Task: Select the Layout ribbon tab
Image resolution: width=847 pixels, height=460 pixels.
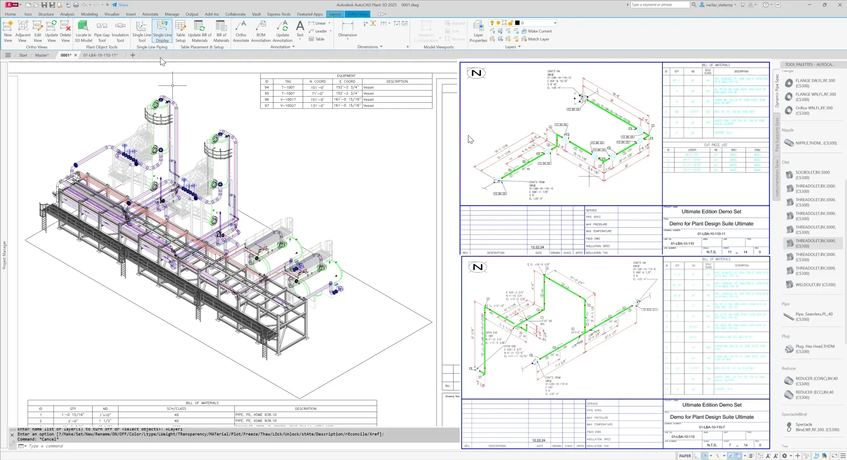Action: (335, 14)
